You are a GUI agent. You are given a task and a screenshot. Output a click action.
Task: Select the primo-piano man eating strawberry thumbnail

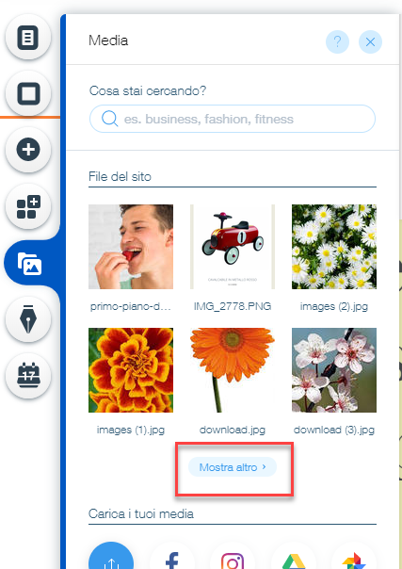pos(131,247)
